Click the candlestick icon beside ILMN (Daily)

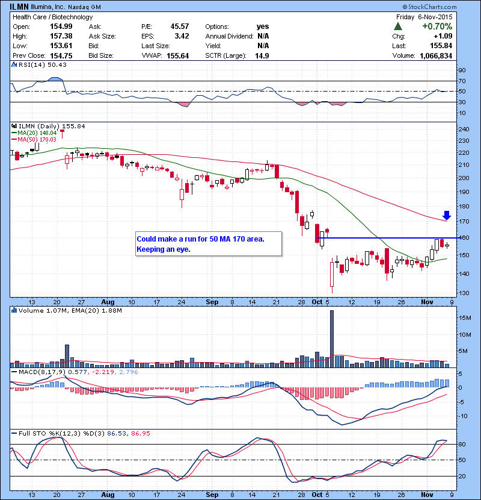point(14,126)
